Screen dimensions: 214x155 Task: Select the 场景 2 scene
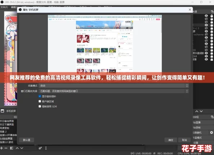click(3, 132)
